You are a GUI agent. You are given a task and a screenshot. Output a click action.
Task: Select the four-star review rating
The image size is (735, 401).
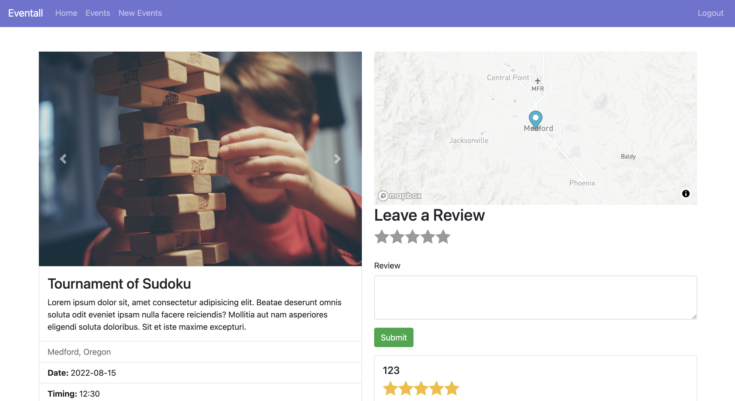click(428, 237)
